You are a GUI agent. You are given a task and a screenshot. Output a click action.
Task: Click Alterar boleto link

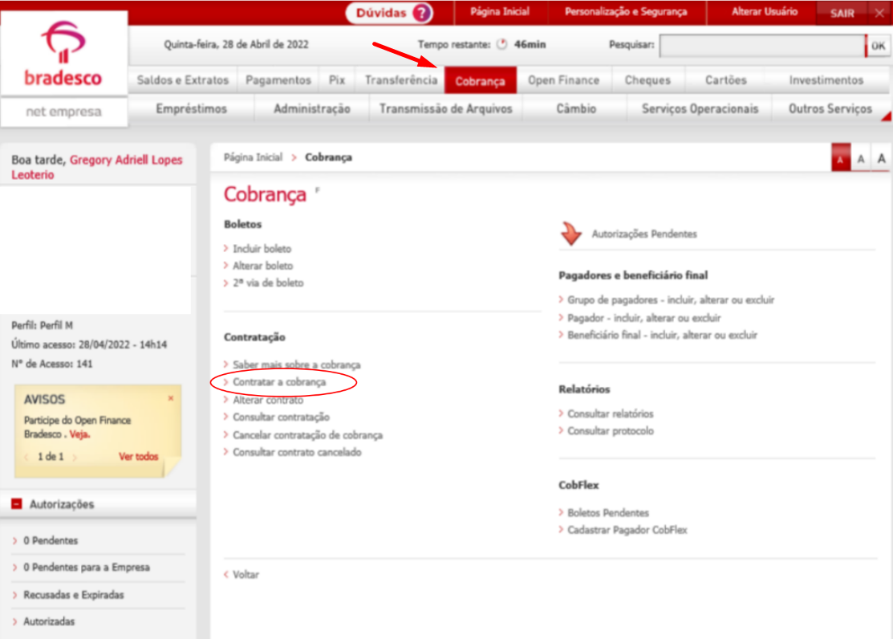(262, 266)
